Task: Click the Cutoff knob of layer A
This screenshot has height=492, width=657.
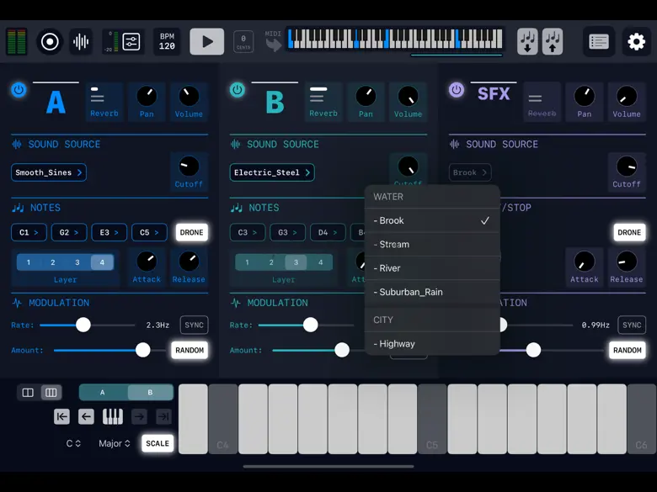Action: click(x=189, y=167)
